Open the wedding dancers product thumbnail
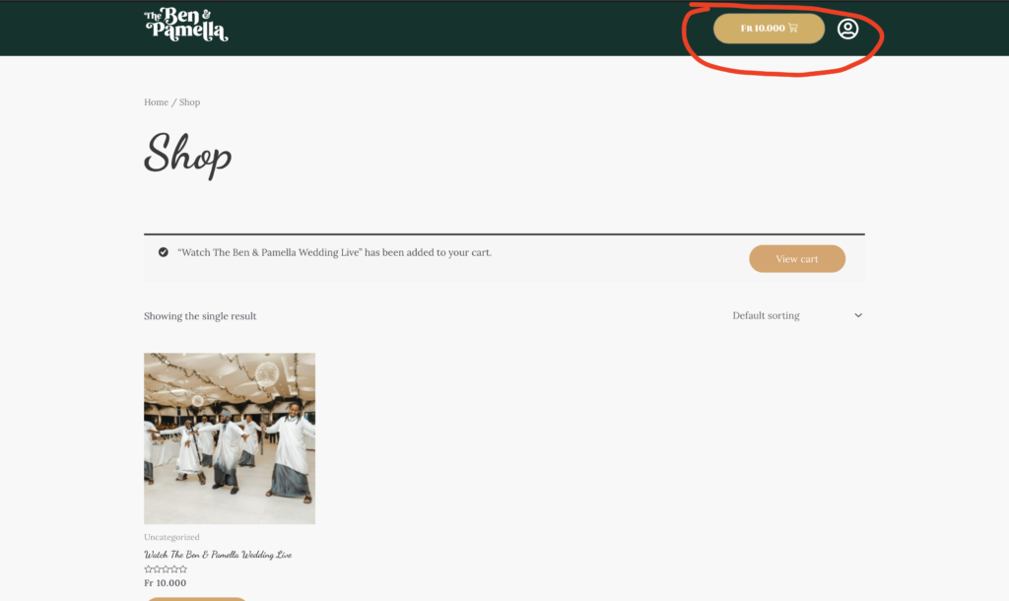This screenshot has width=1009, height=601. 230,438
